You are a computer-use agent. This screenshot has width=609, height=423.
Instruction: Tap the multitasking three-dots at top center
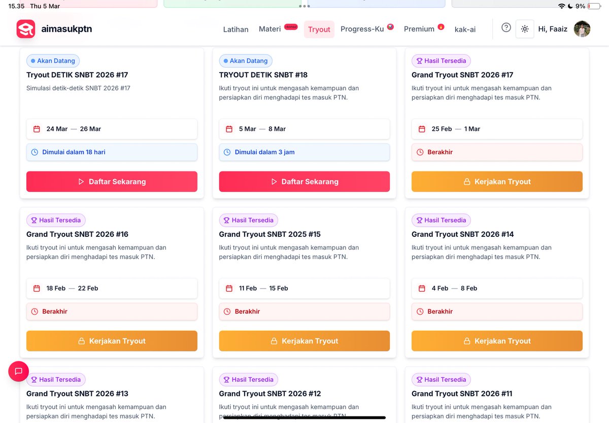[x=304, y=6]
